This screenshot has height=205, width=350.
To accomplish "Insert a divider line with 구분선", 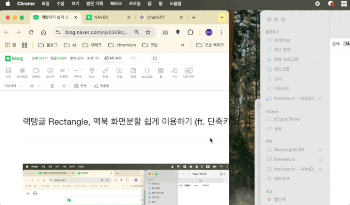I will tap(77, 73).
